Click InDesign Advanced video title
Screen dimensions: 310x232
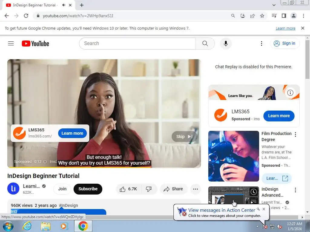(272, 192)
